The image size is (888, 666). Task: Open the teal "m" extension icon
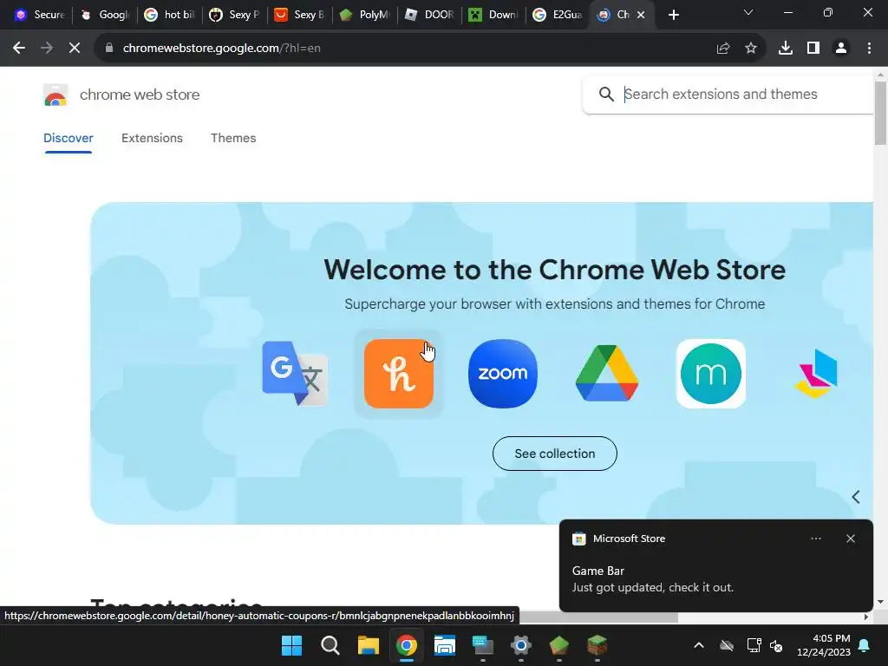(711, 374)
